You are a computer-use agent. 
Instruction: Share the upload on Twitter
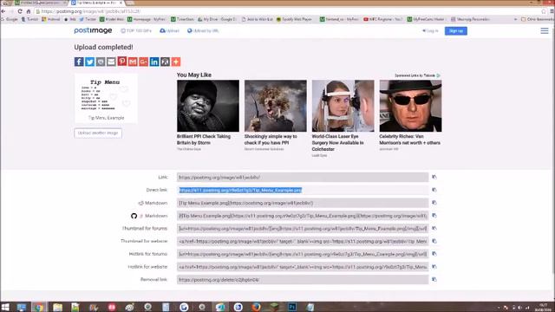coord(89,62)
